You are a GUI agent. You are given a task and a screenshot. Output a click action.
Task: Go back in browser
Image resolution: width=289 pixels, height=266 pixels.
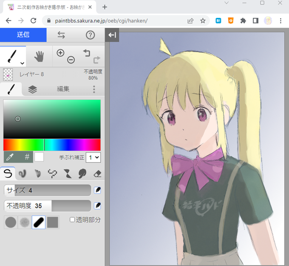(x=8, y=21)
